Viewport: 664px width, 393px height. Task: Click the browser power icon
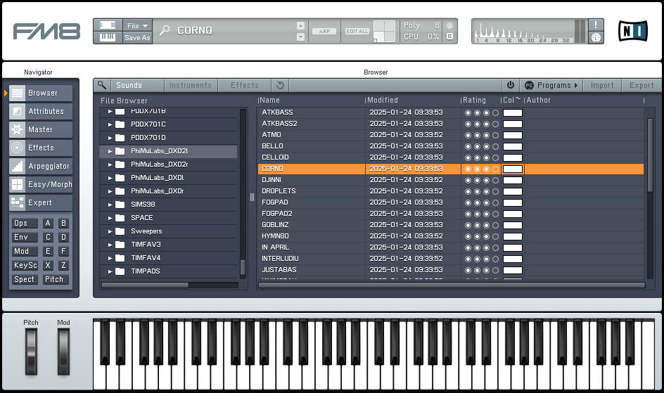[511, 85]
